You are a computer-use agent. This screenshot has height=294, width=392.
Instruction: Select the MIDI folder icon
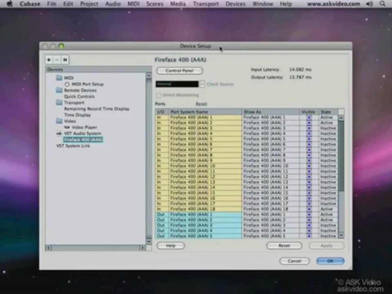point(59,78)
